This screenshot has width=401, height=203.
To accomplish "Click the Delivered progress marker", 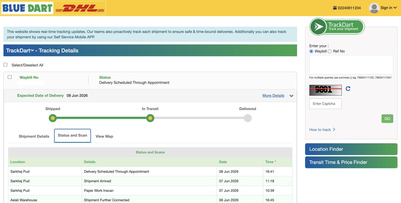I will click(x=248, y=118).
